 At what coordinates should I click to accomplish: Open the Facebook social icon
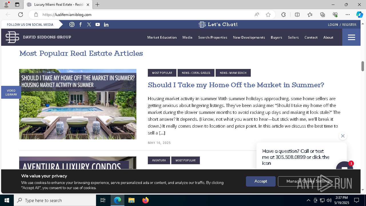pyautogui.click(x=81, y=25)
